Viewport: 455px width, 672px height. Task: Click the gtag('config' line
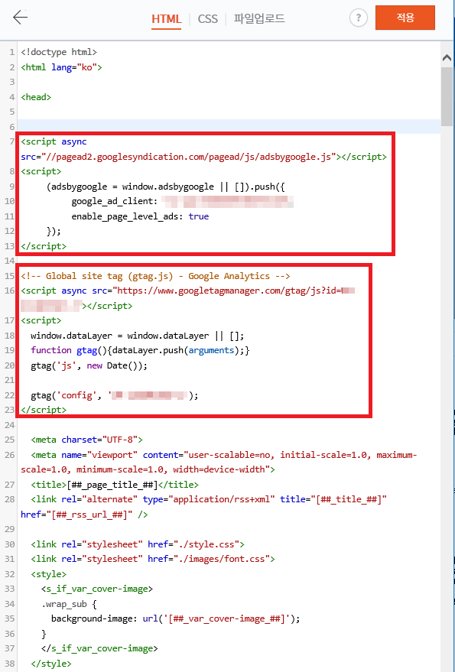(x=115, y=395)
